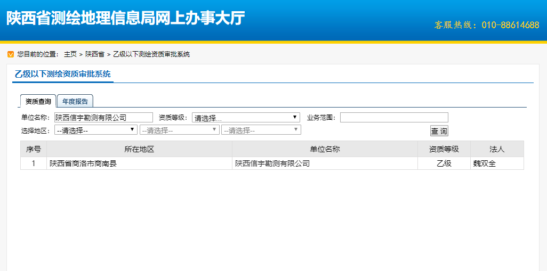
Task: Open the first 选择地区 province dropdown
Action: pyautogui.click(x=96, y=130)
